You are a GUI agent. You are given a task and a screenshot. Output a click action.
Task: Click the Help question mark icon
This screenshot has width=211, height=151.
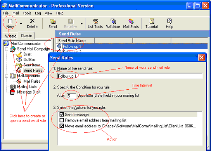tap(169, 21)
